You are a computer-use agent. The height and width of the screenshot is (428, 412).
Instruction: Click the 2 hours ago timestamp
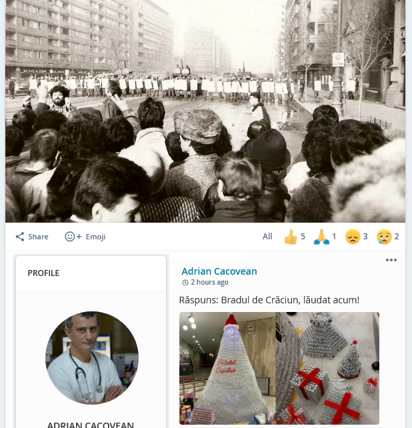click(x=209, y=282)
